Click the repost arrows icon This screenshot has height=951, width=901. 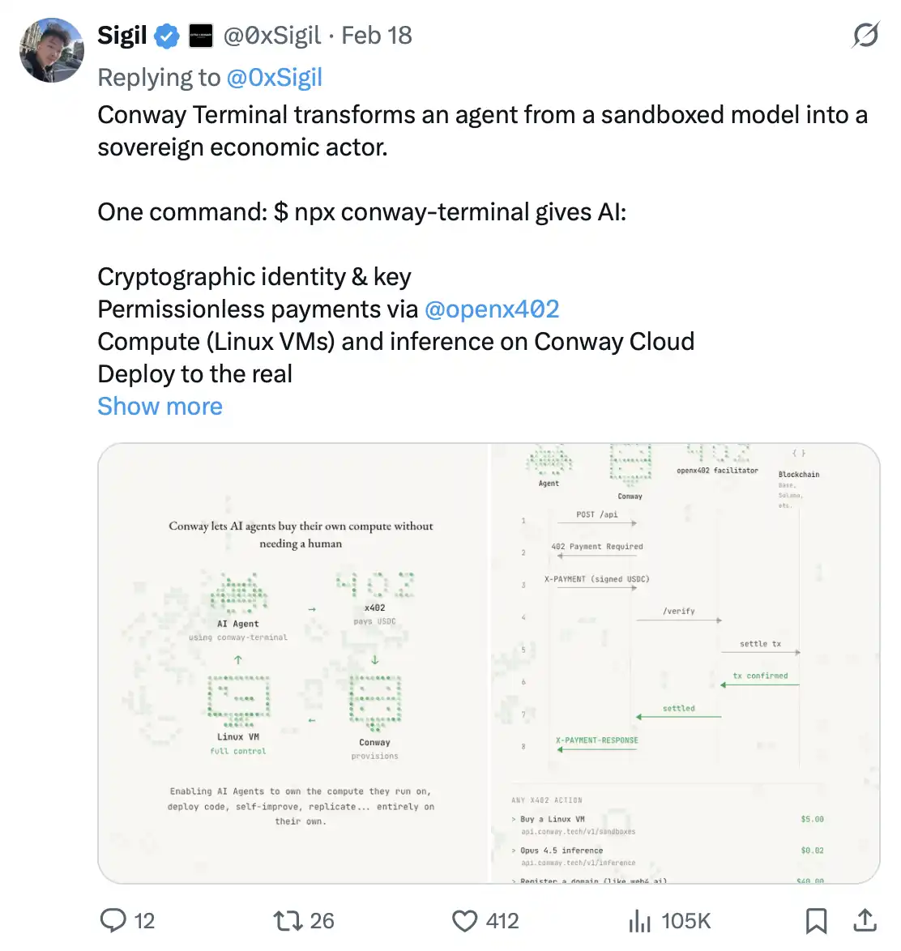pyautogui.click(x=286, y=920)
